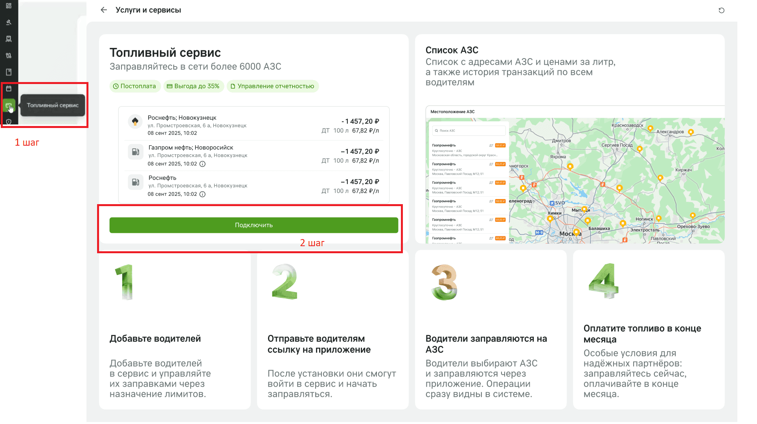The width and height of the screenshot is (757, 424).
Task: Open the Оплатите топливо в конце месяца card
Action: (649, 330)
